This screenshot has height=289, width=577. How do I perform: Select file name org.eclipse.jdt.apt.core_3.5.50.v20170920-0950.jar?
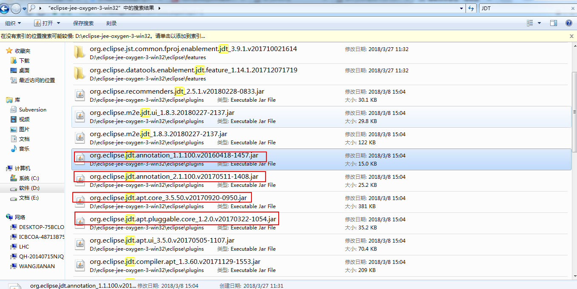168,198
